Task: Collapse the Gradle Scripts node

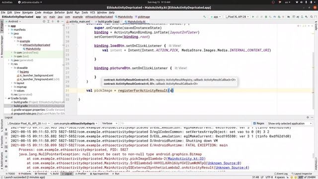Action: (x=6, y=98)
